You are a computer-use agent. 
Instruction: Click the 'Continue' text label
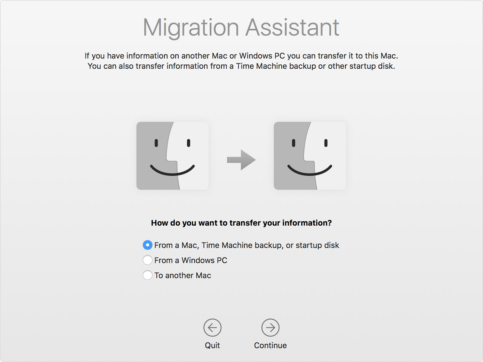[x=270, y=345]
